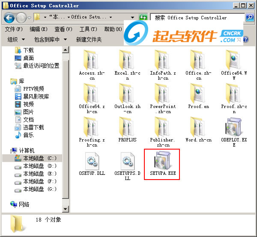Open the PowerPoint.zh-cn folder
This screenshot has height=237, width=257.
163,99
